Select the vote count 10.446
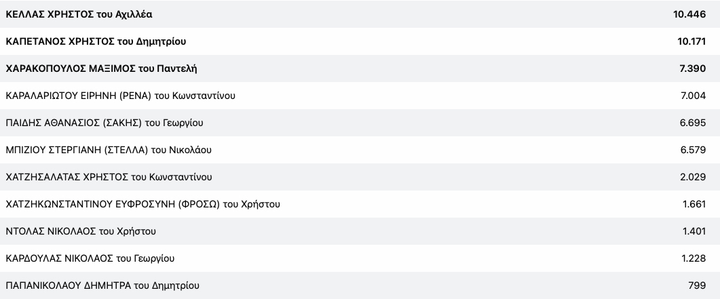 (689, 14)
